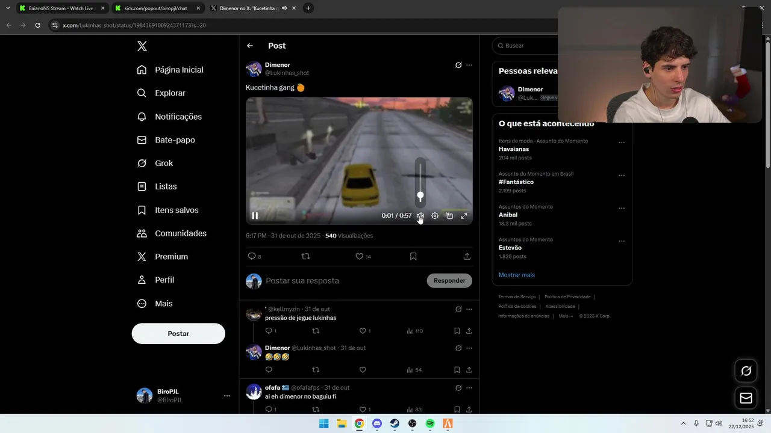771x433 pixels.
Task: Open Itens salvos bookmarks
Action: [167, 210]
